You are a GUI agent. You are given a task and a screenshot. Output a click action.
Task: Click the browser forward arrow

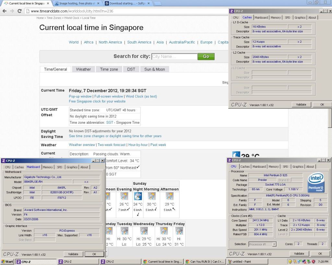point(12,11)
